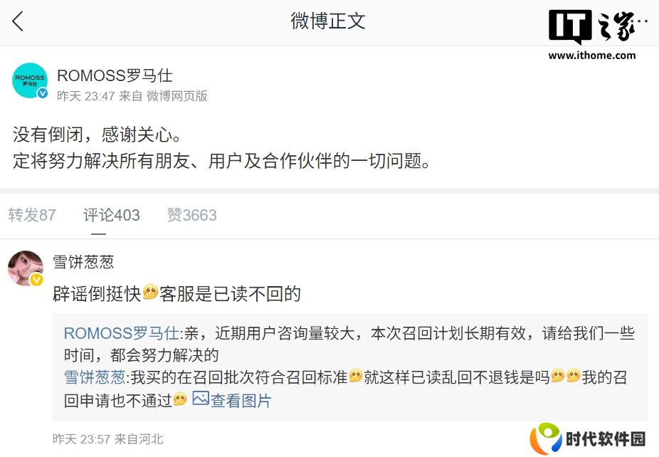Screen dimensions: 659x457
Task: Click the main post text 没有倒闭，感谢关心
Action: (97, 135)
